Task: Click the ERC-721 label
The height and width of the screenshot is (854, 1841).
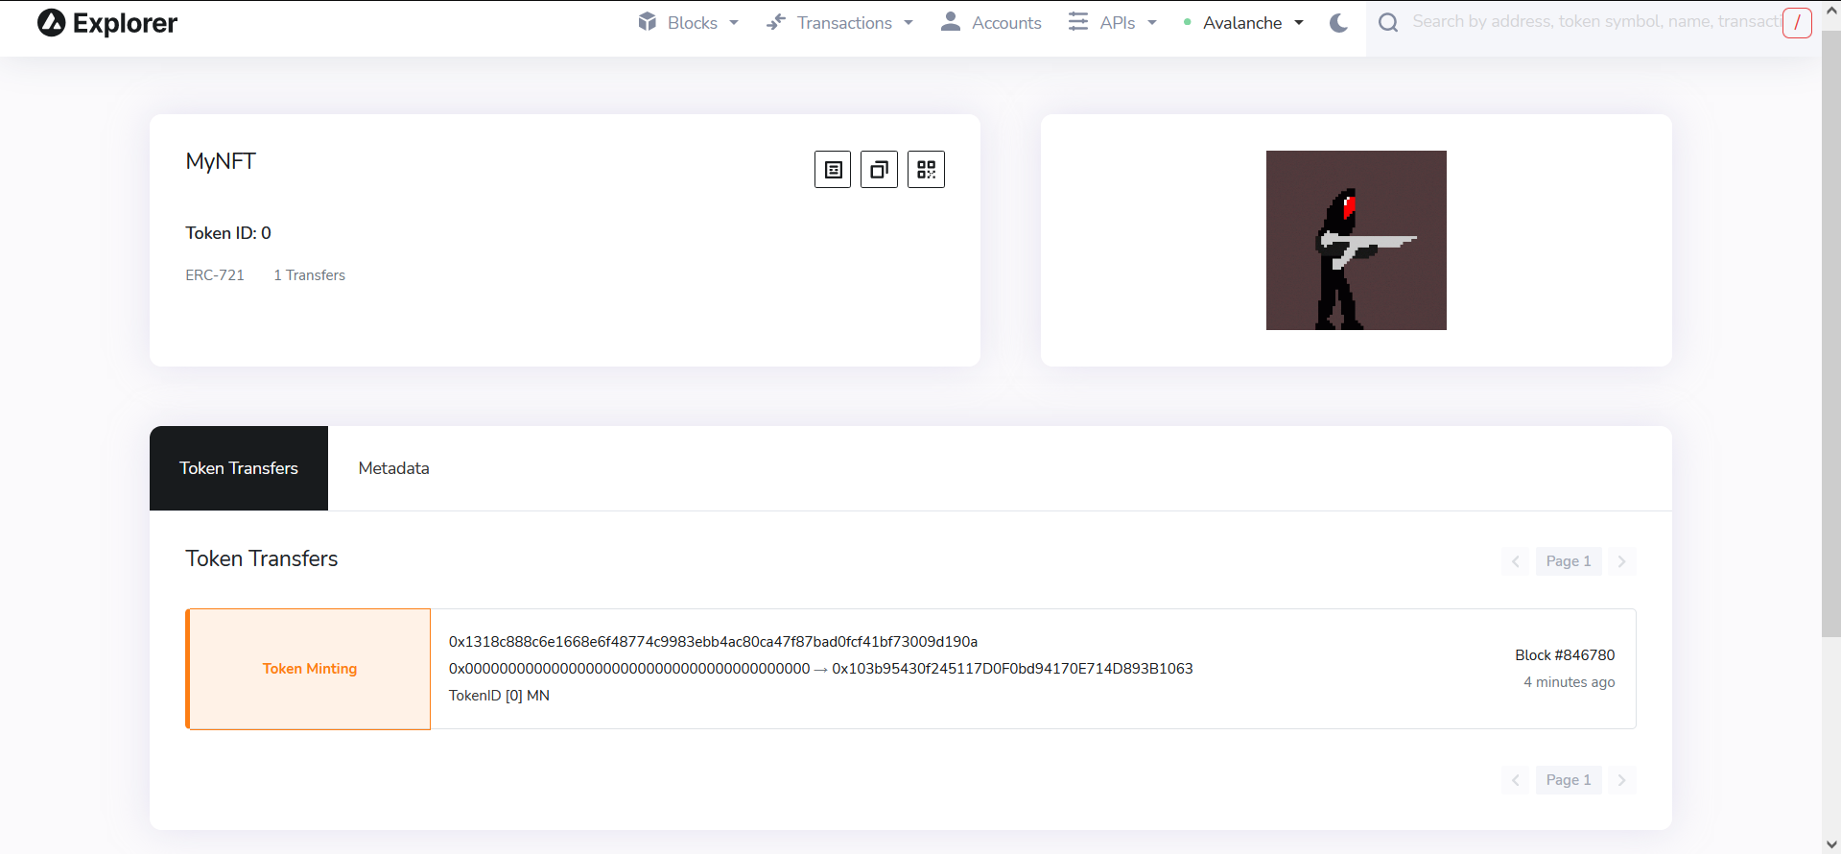Action: (215, 275)
